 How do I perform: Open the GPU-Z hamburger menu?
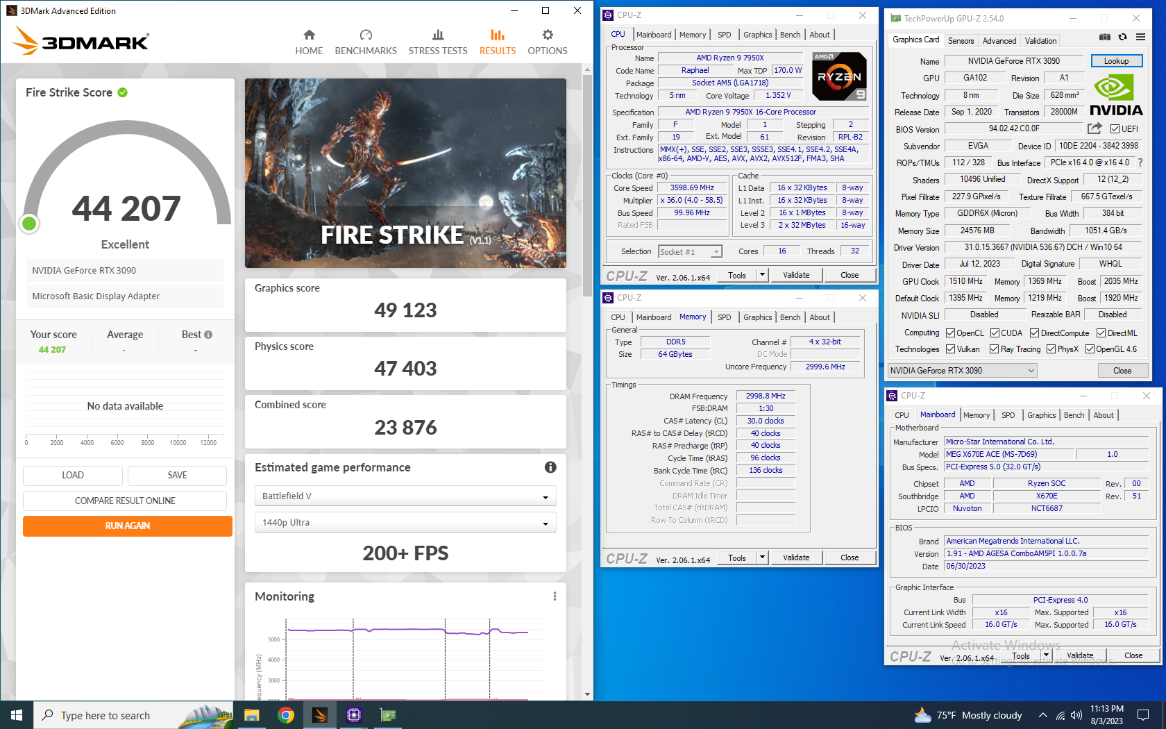1140,37
